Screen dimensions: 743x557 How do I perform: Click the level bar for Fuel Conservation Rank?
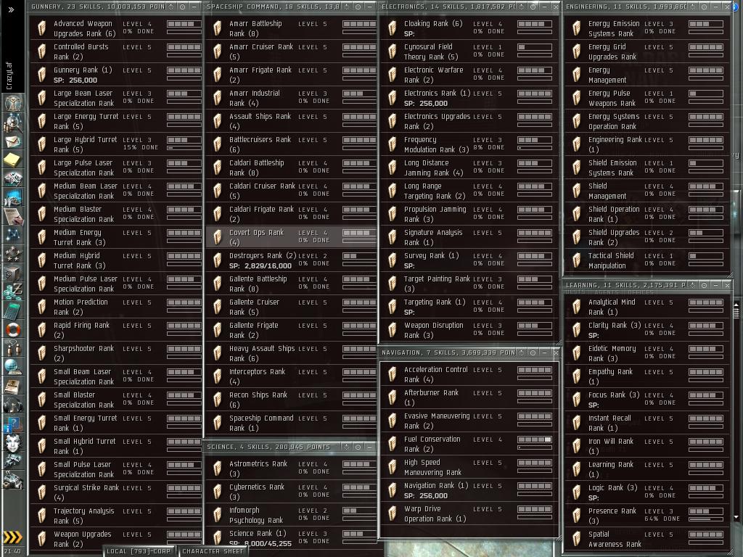[535, 440]
